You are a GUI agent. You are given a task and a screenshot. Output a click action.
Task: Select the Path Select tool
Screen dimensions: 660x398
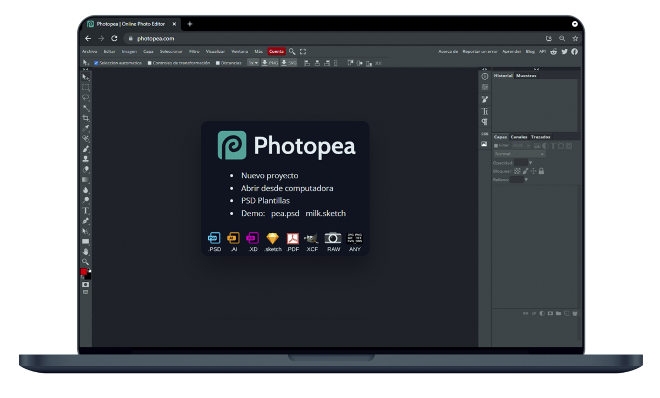click(85, 231)
